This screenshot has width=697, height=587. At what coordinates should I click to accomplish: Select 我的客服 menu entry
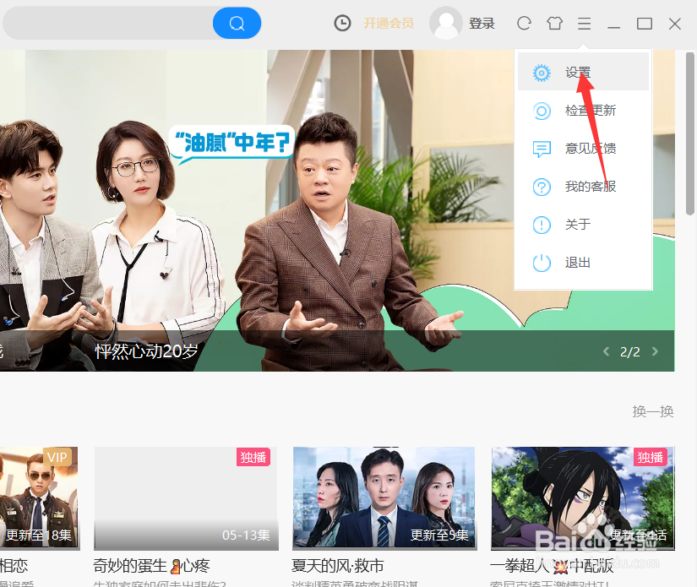pos(583,187)
